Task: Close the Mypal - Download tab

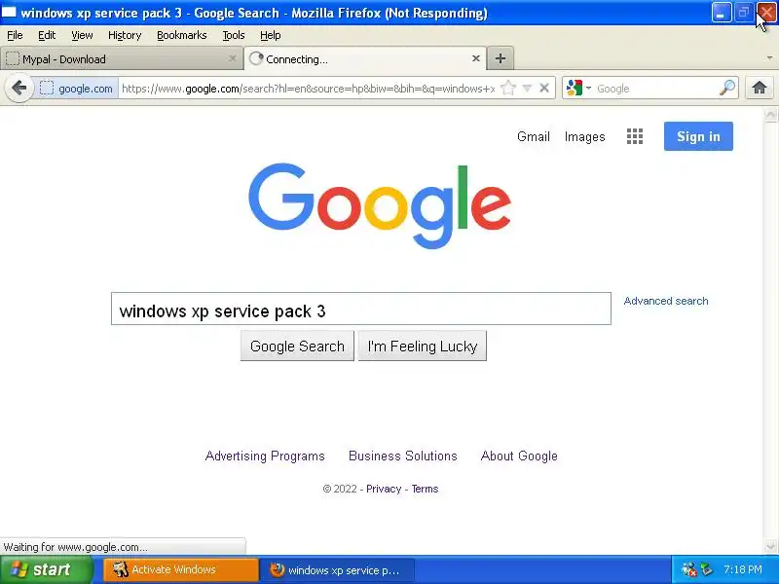Action: 232,58
